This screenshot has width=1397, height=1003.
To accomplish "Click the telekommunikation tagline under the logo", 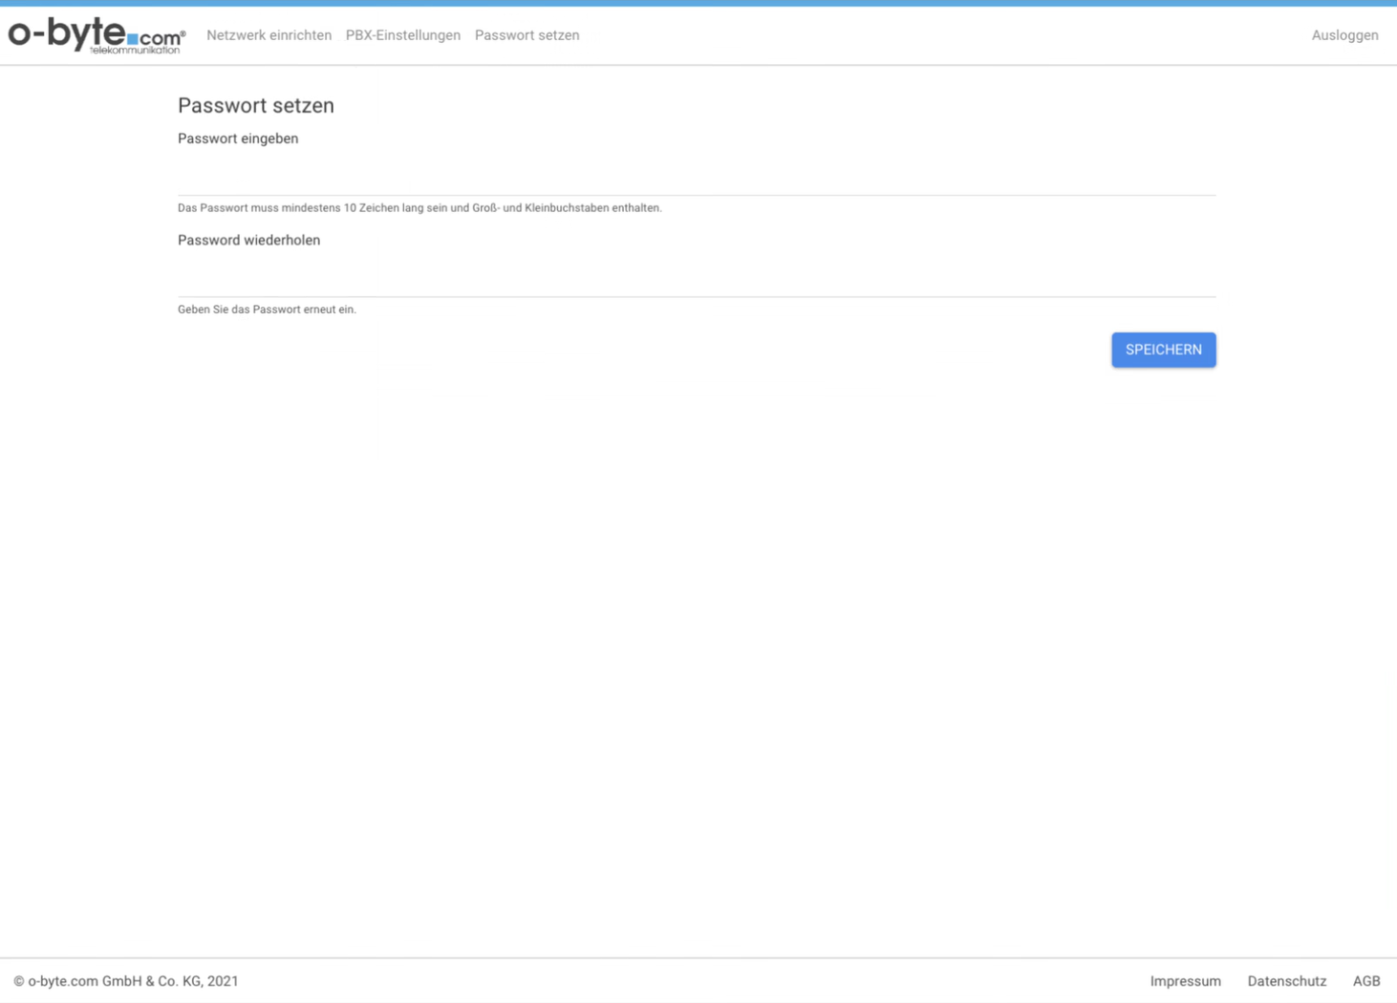I will point(135,50).
